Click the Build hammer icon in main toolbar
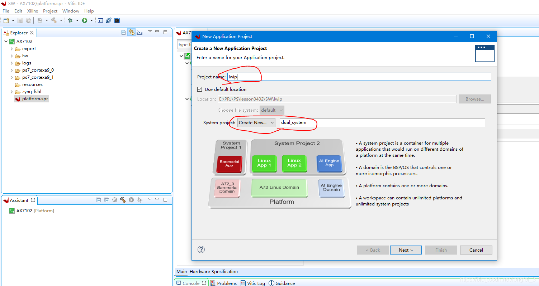This screenshot has width=539, height=286. pos(54,21)
